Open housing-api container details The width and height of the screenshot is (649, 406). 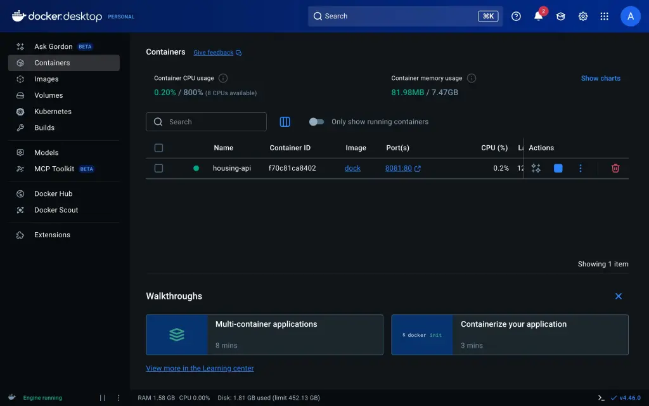point(232,168)
